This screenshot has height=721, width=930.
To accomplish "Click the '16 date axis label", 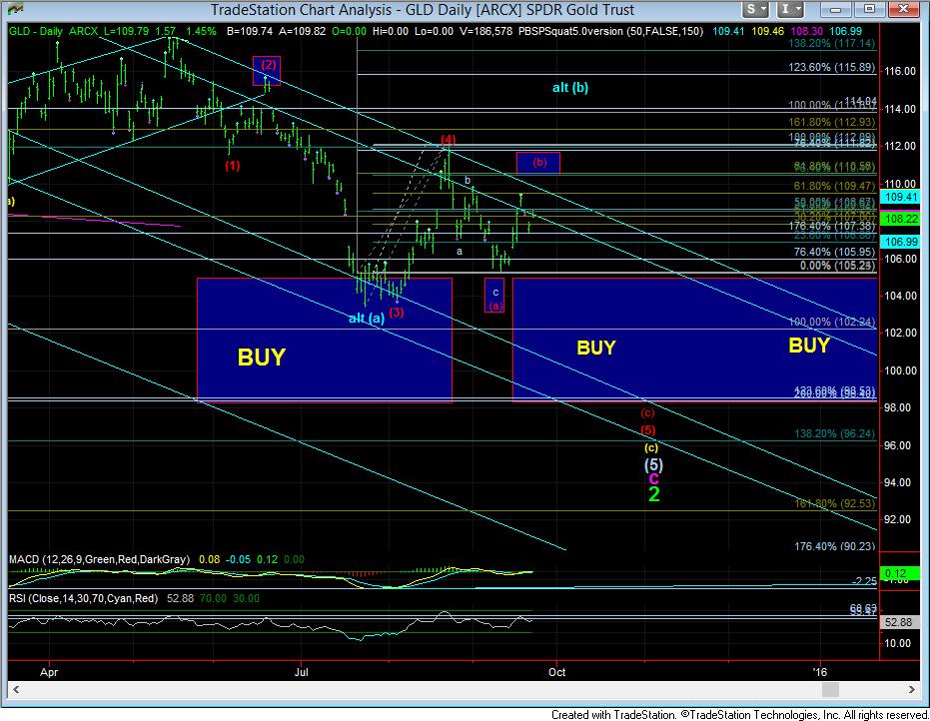I will 820,672.
